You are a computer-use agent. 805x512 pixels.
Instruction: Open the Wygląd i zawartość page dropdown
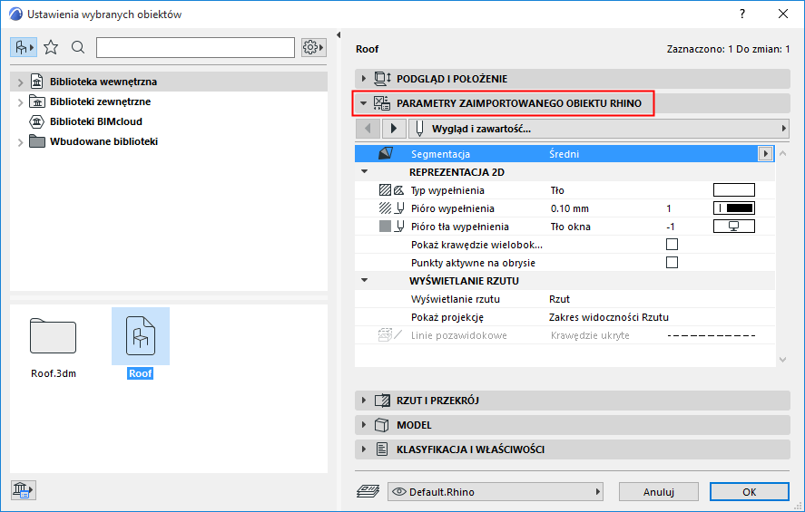point(599,128)
